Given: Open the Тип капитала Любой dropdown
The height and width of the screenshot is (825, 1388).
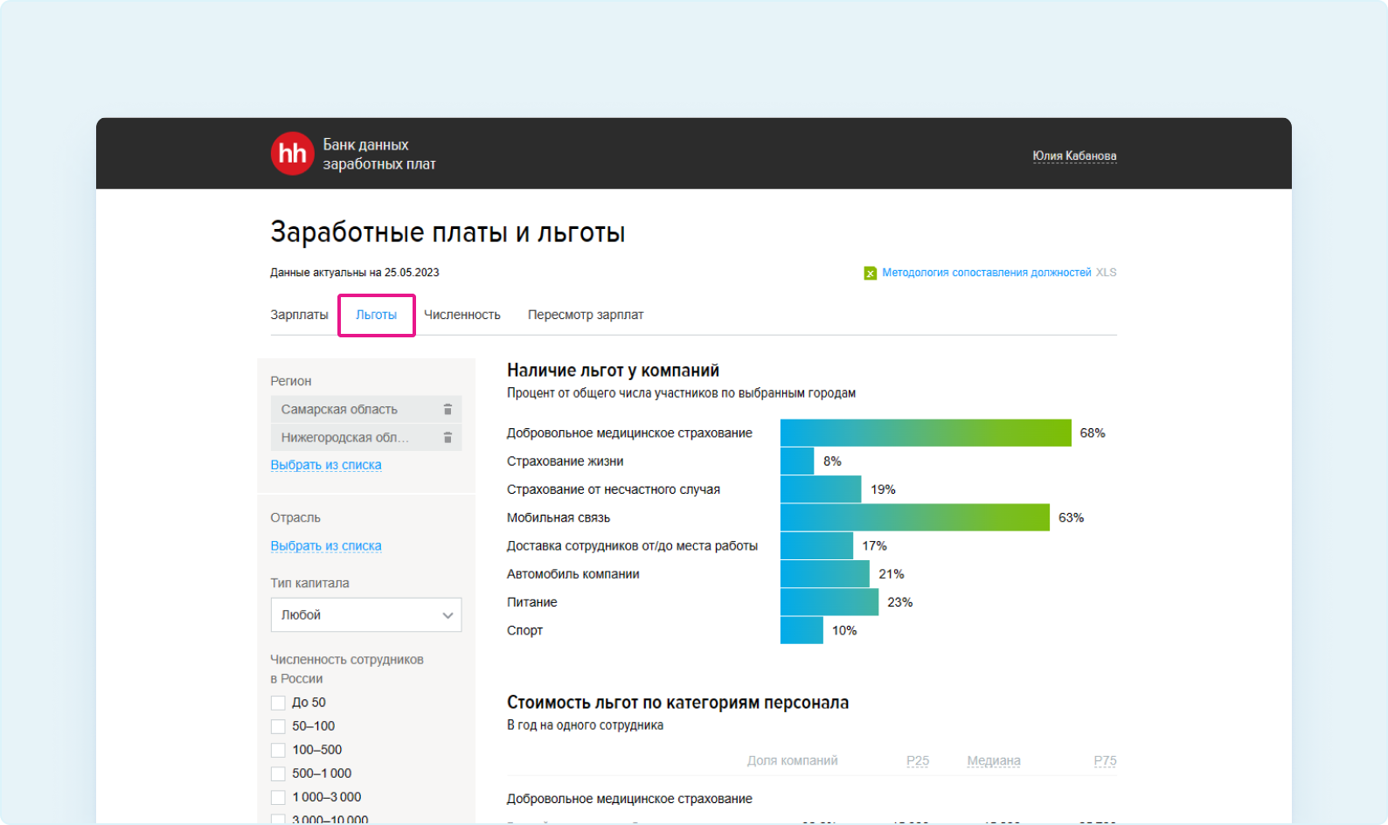Looking at the screenshot, I should pyautogui.click(x=366, y=614).
